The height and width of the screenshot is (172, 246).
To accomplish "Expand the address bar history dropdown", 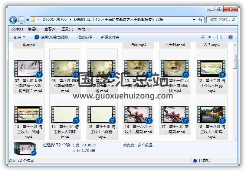I will point(194,20).
